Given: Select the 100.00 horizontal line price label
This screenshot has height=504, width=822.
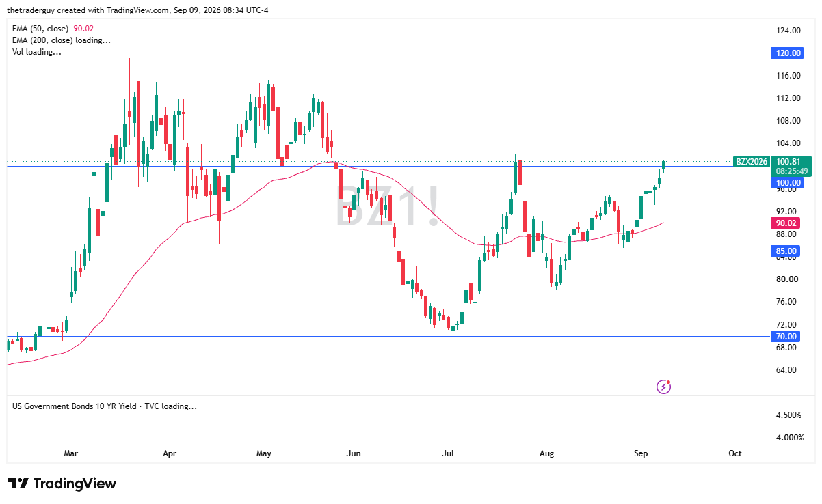Looking at the screenshot, I should (786, 183).
